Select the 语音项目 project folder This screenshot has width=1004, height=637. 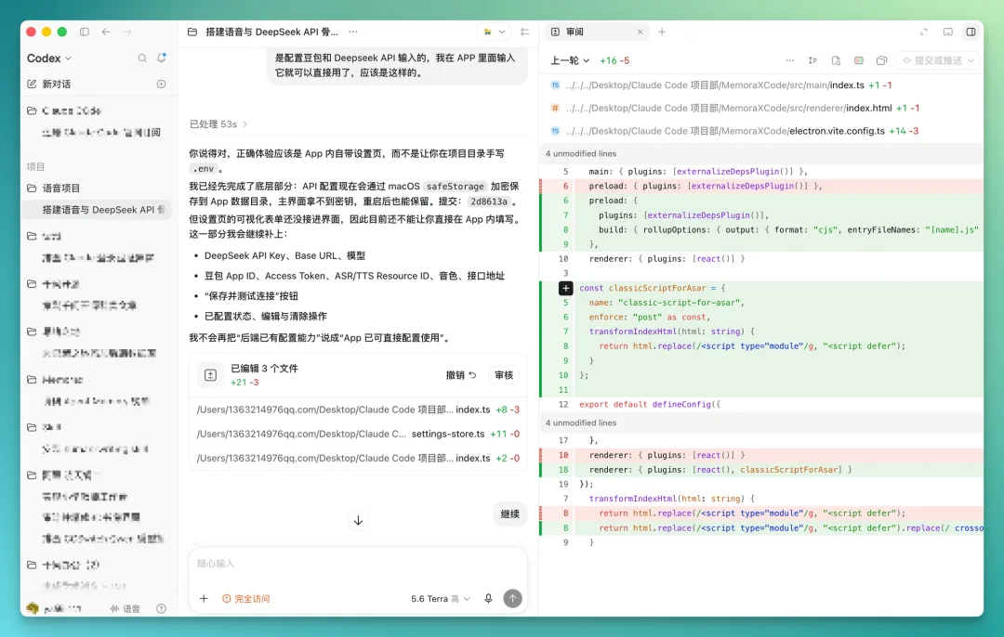click(60, 188)
